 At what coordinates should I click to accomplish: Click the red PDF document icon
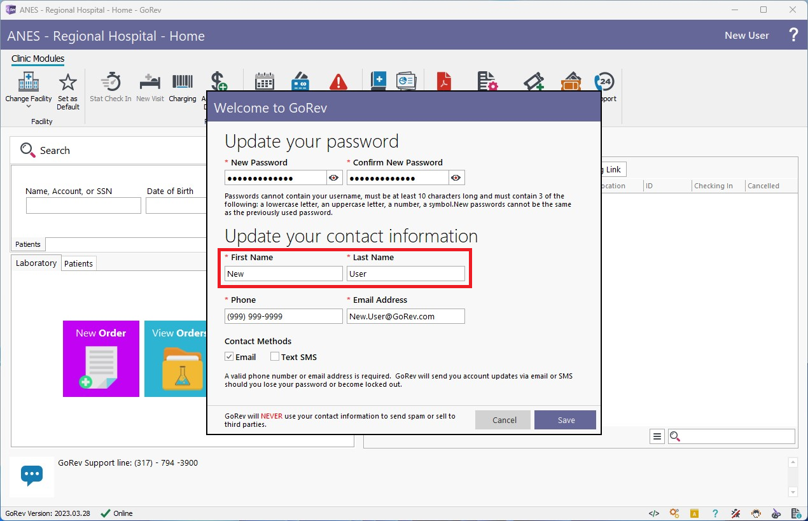[x=444, y=81]
